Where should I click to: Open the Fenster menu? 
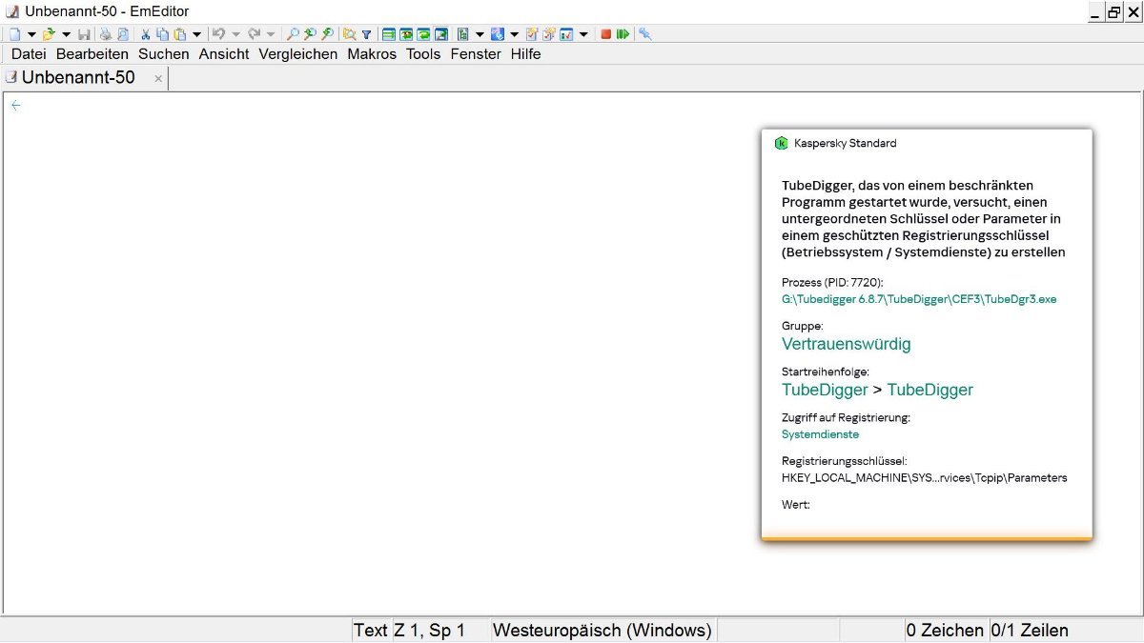coord(476,54)
